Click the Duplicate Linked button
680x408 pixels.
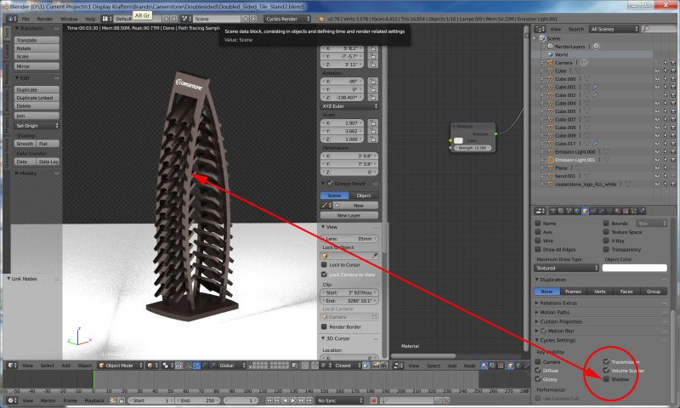coord(37,98)
